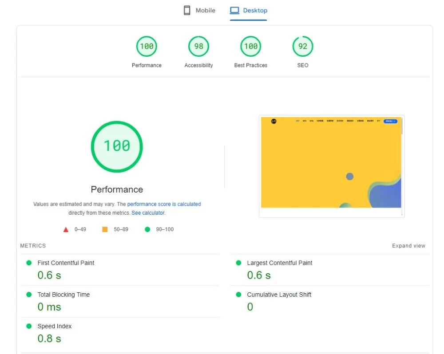Switch to the Mobile tab
This screenshot has height=354, width=444.
pos(199,11)
